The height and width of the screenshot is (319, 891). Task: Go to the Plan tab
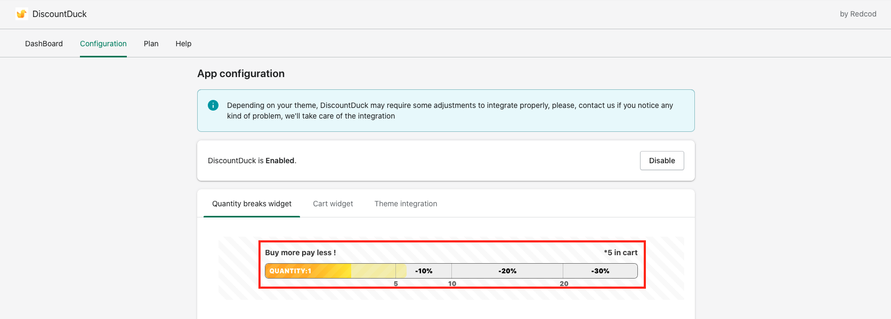[151, 44]
